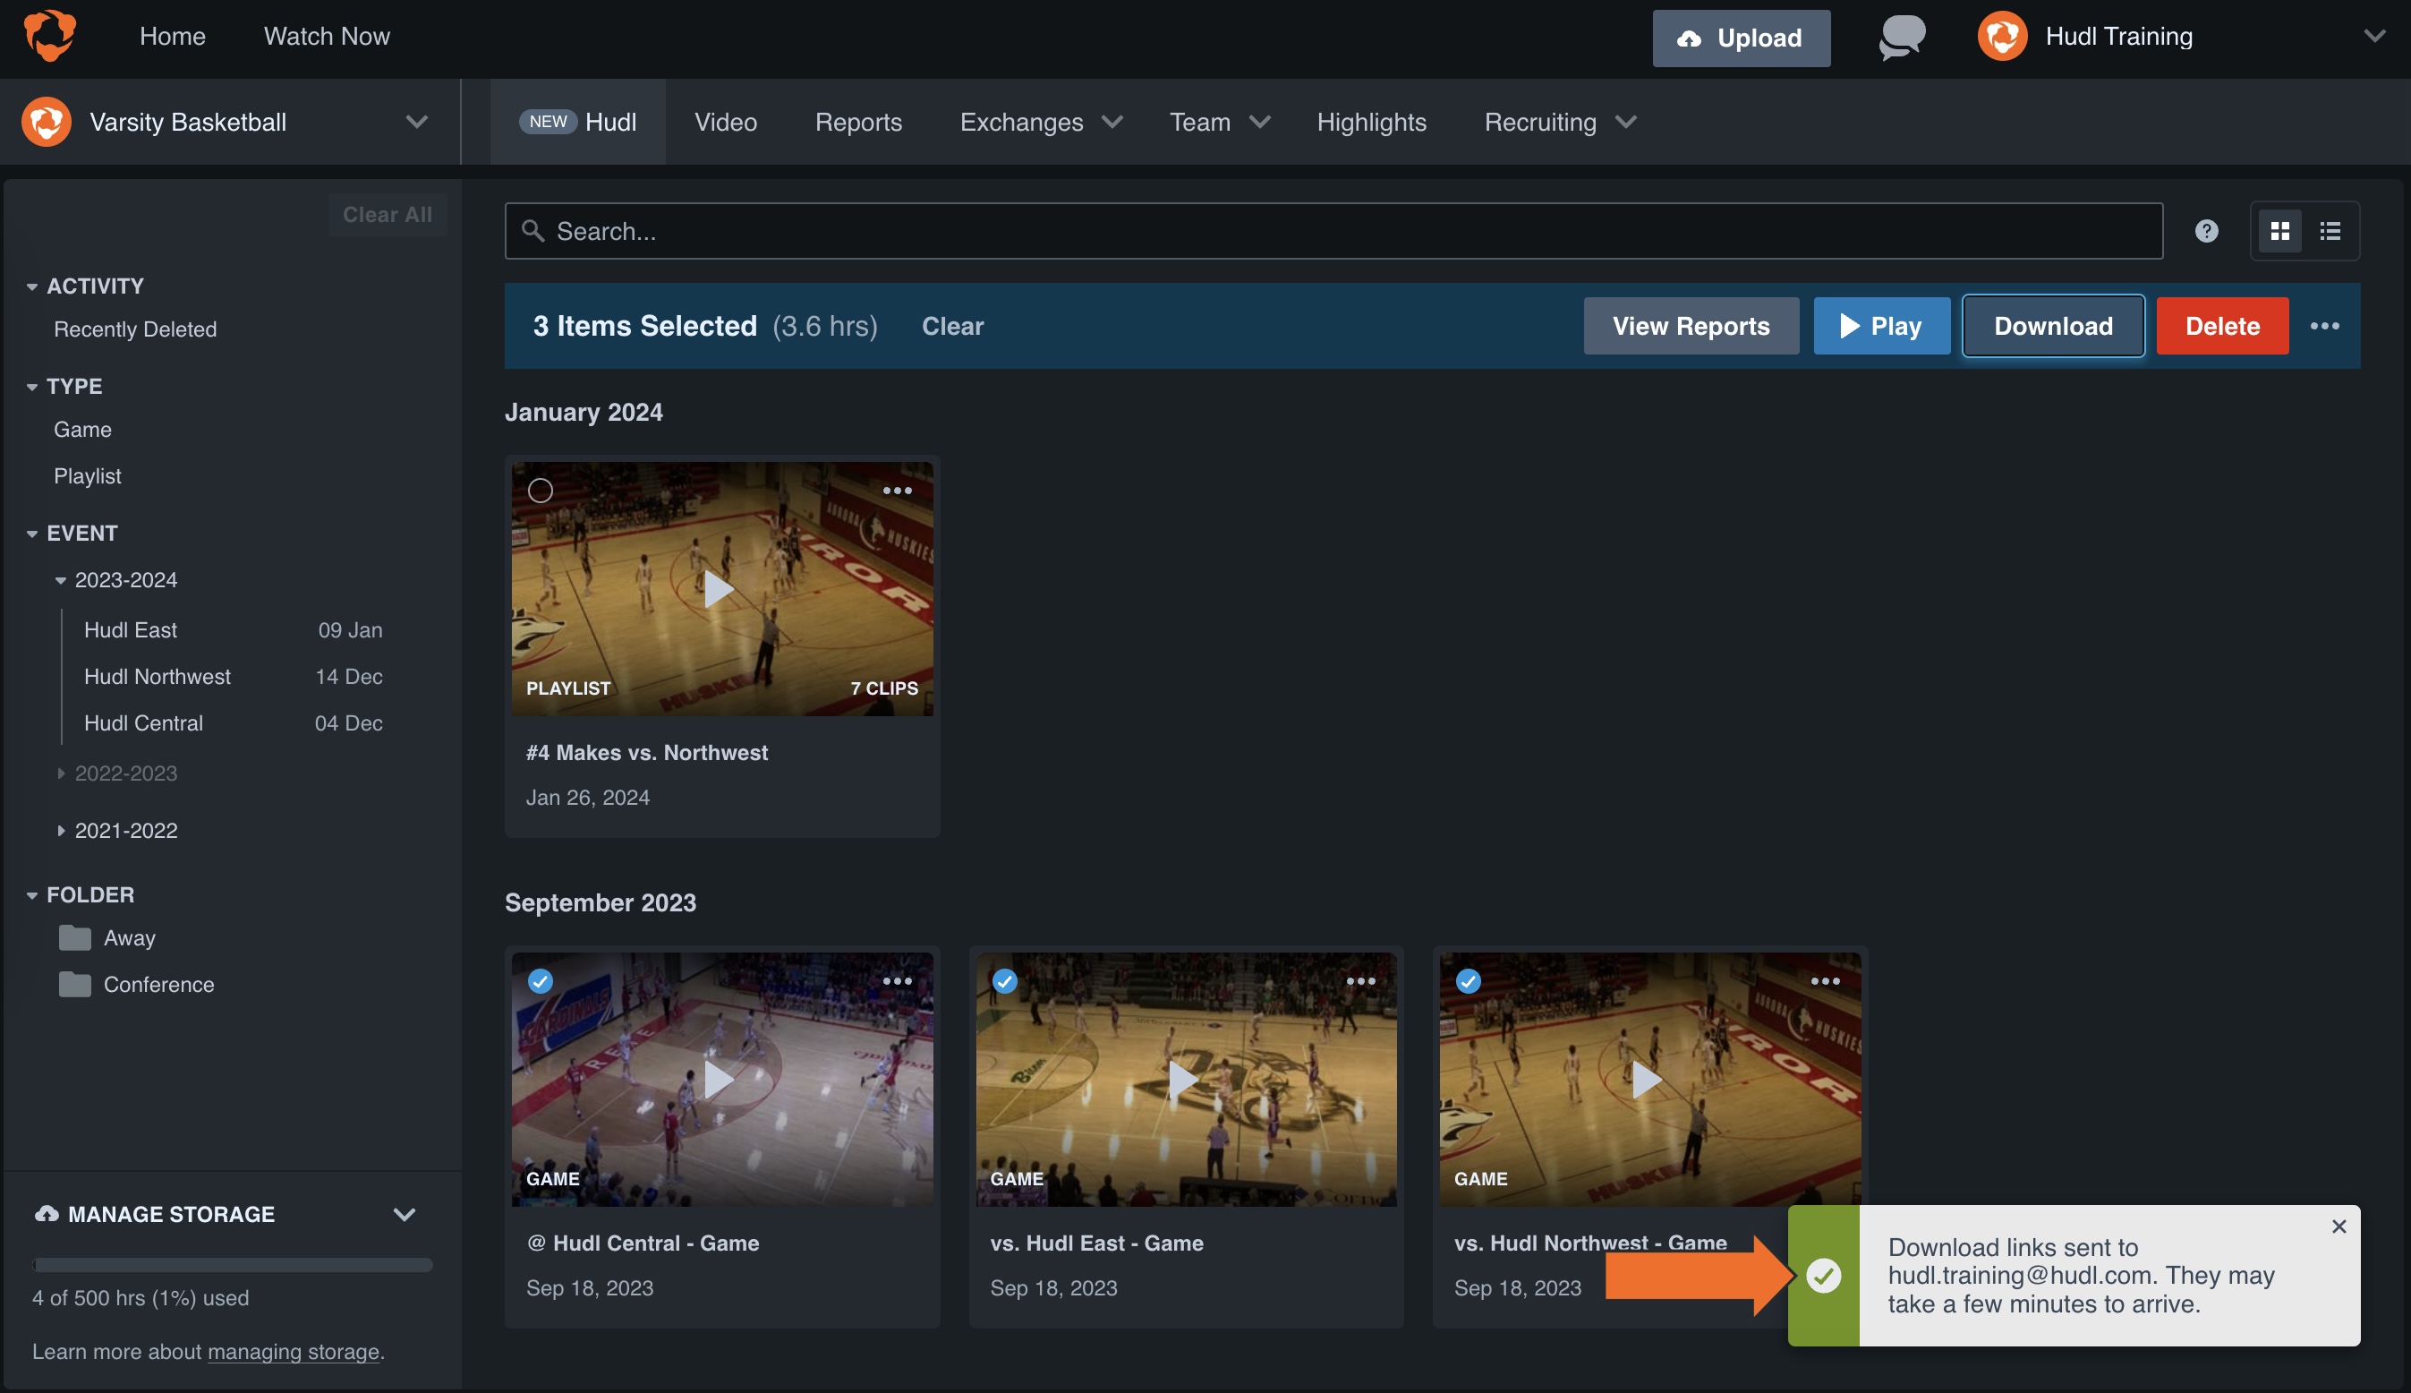Play the vs. Hudl East game video
The width and height of the screenshot is (2411, 1393).
coord(1183,1079)
